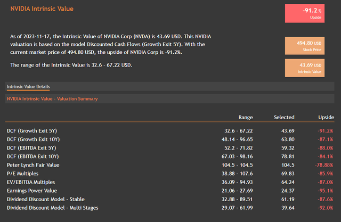Viewport: 341px width, 222px height.
Task: Open Dividend Discount Model - Multi Stages row
Action: [52, 208]
